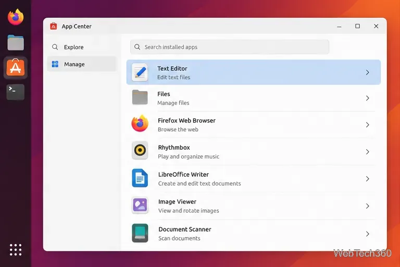Viewport: 400px width, 267px height.
Task: Click the Files app title
Action: 164,94
